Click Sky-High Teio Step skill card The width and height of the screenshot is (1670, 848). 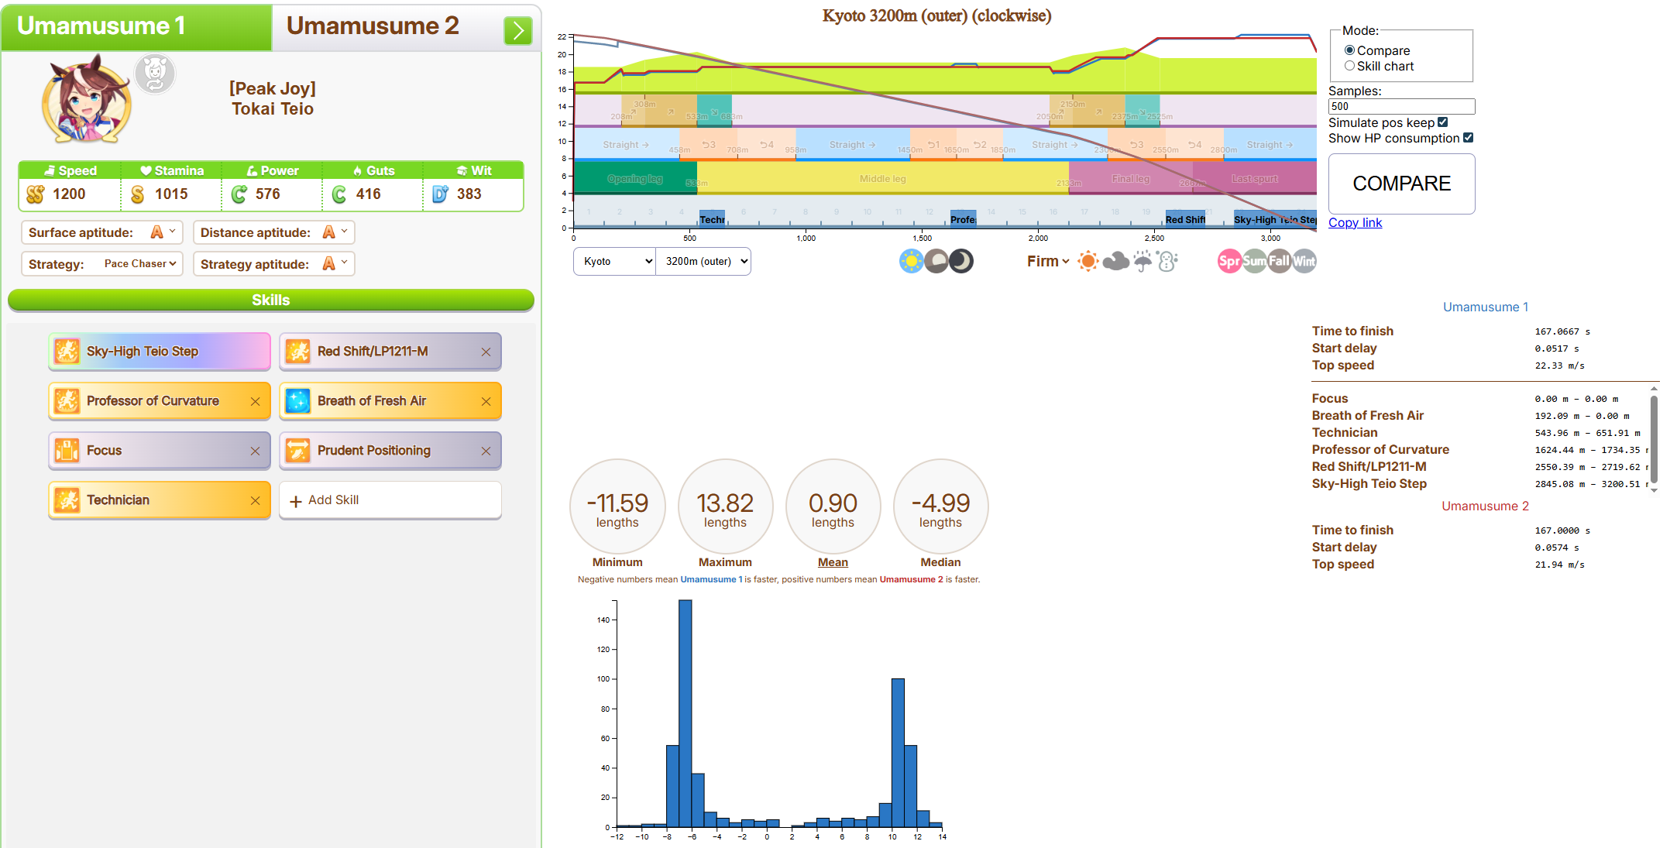pyautogui.click(x=160, y=352)
